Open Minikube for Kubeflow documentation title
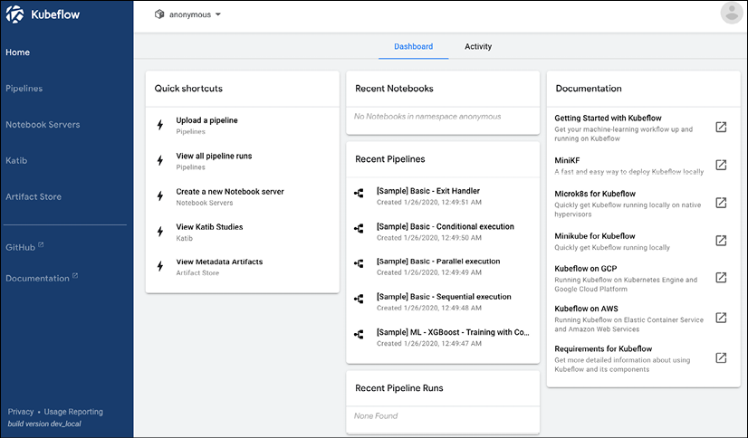 [594, 236]
